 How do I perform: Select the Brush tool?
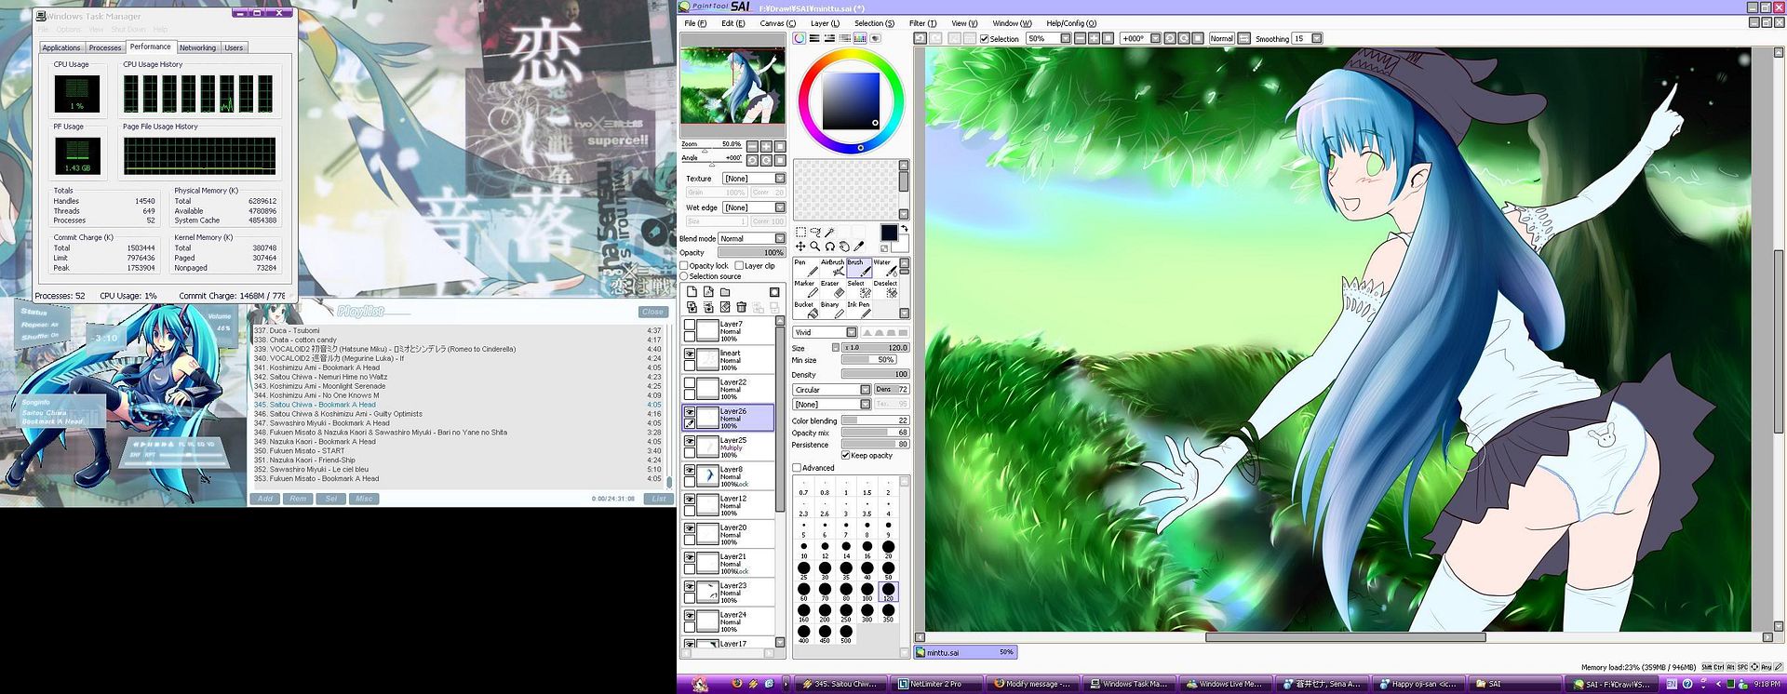tap(858, 268)
